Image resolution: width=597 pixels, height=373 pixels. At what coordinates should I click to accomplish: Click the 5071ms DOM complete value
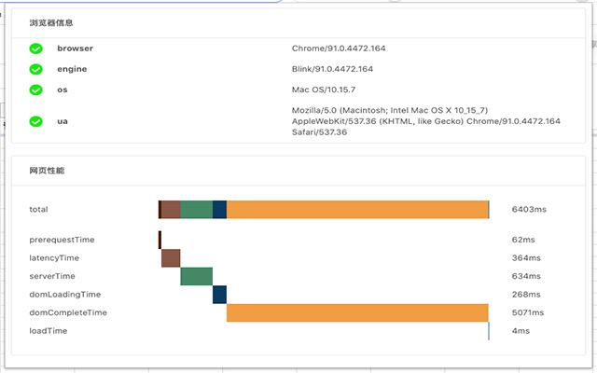point(528,313)
